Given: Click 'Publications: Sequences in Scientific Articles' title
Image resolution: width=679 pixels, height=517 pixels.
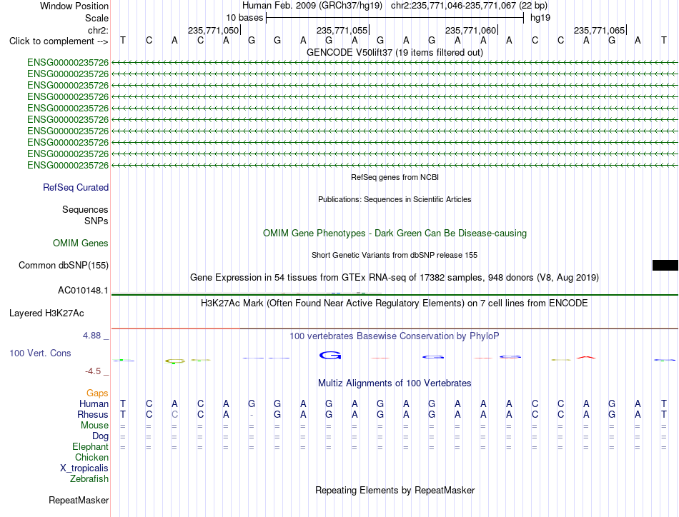Looking at the screenshot, I should click(x=395, y=199).
